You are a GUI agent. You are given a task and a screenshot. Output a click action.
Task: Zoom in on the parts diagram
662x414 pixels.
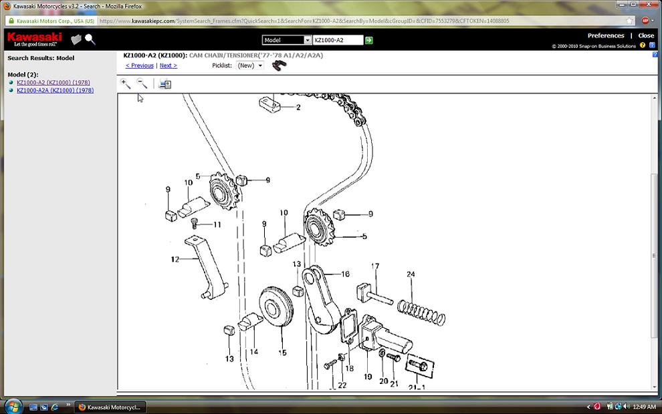pos(126,83)
